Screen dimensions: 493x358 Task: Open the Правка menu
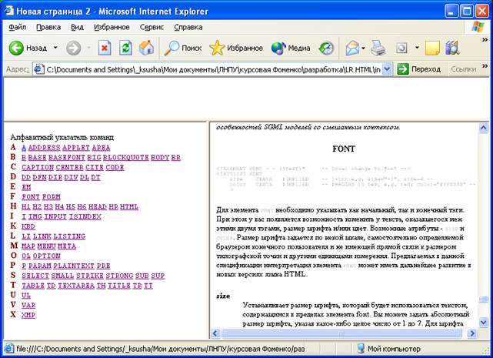point(48,27)
